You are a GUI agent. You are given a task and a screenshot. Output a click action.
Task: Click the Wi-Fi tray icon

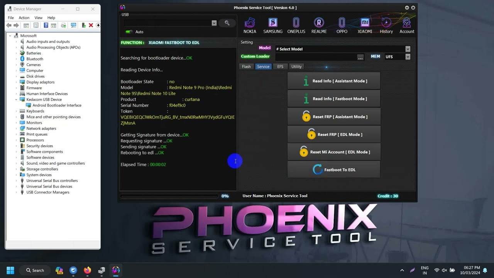(437, 270)
